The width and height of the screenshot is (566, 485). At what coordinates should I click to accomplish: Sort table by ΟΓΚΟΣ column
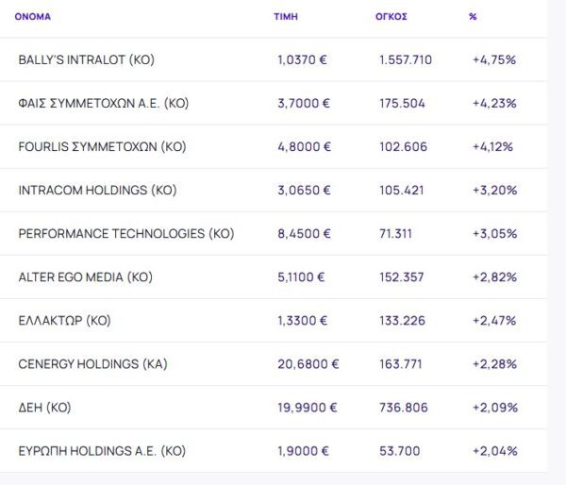click(x=391, y=17)
